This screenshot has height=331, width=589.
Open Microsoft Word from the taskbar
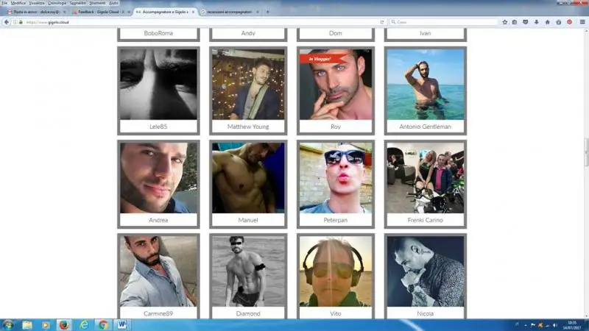[121, 324]
